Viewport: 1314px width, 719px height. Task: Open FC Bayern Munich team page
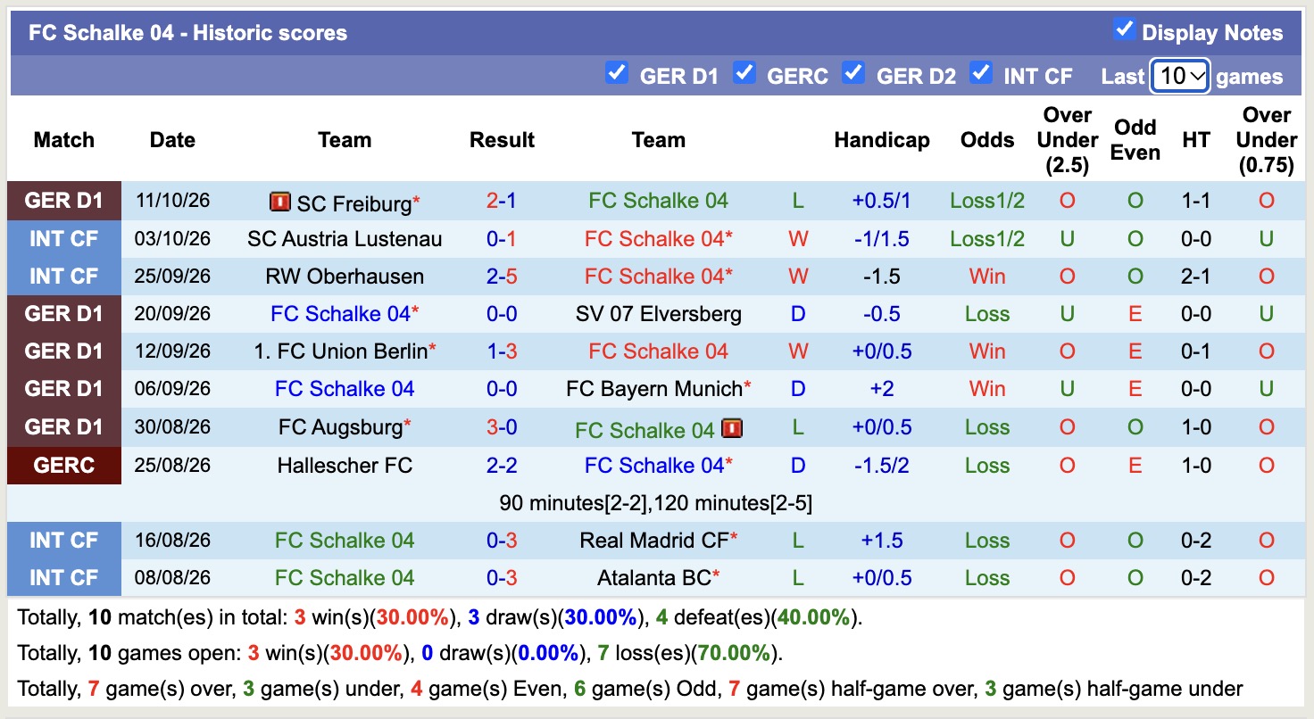(654, 389)
